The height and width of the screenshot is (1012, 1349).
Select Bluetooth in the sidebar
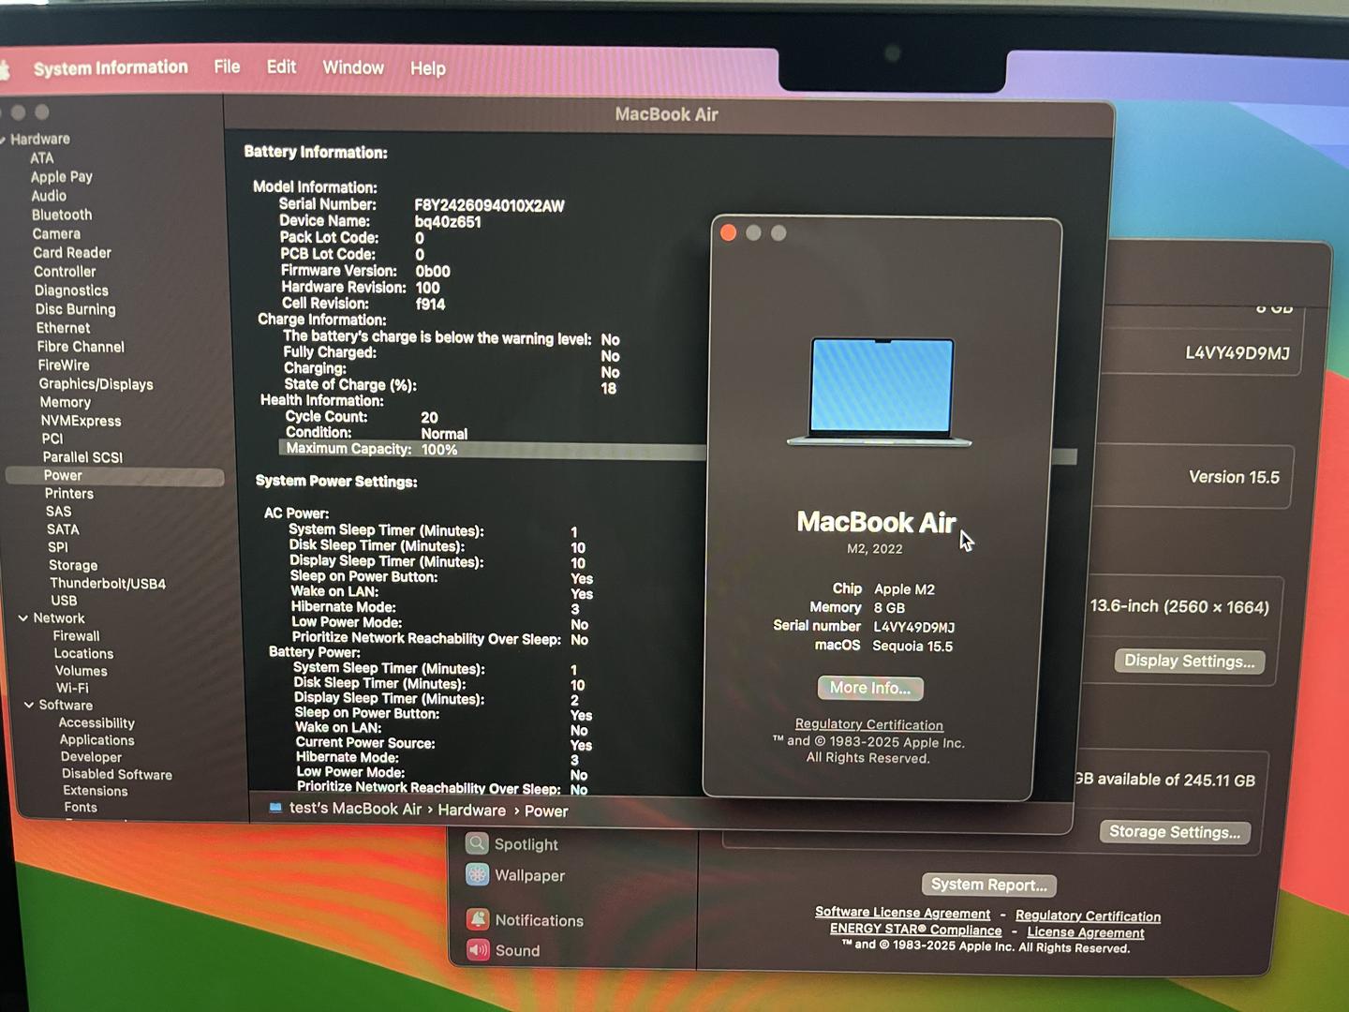point(62,215)
